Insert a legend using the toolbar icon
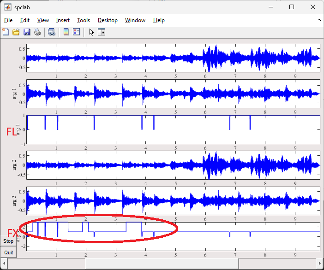Image resolution: width=324 pixels, height=270 pixels. click(x=76, y=32)
